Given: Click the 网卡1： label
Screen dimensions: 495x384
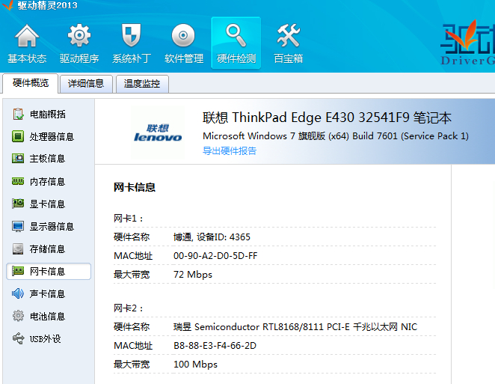Looking at the screenshot, I should point(129,219).
